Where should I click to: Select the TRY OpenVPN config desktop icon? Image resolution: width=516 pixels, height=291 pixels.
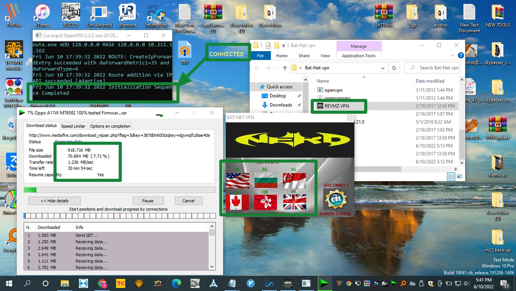pos(185,53)
